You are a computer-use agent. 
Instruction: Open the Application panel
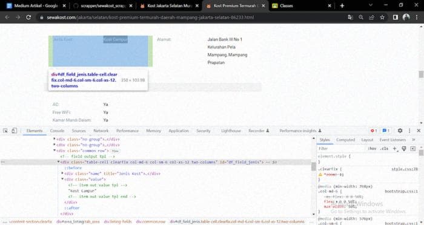click(179, 131)
